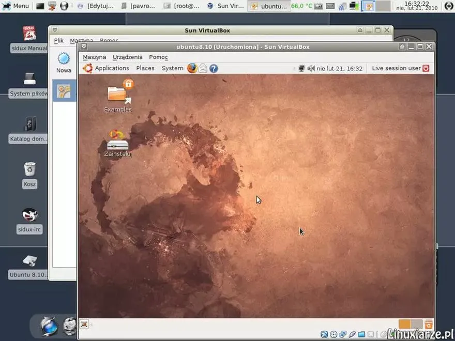Screen dimensions: 455x341
Task: Click the power logout icon on host panel
Action: [x=449, y=6]
